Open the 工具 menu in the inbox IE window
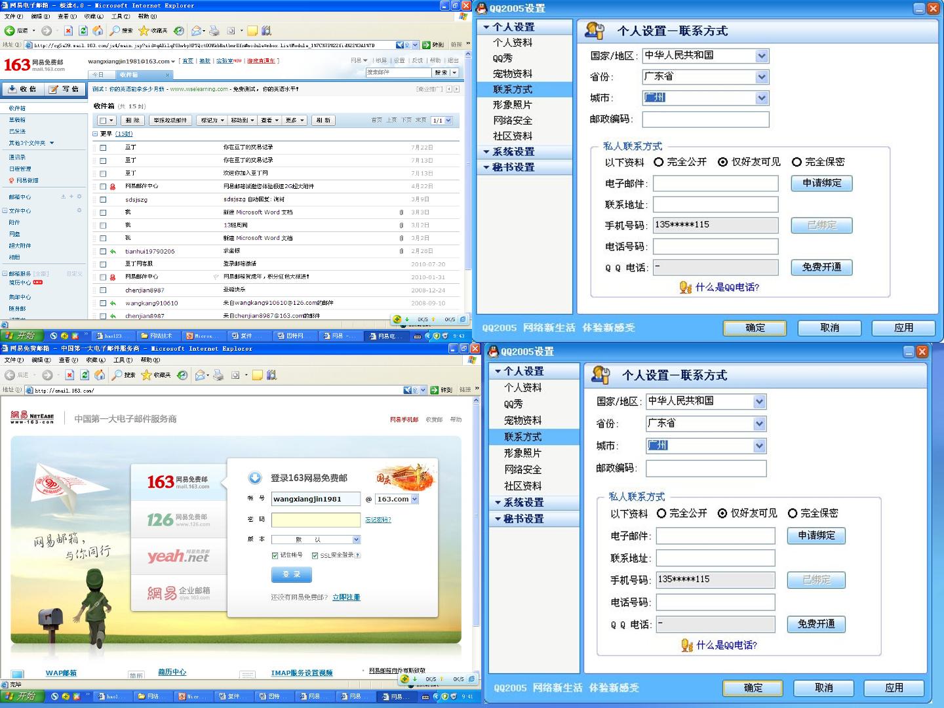The height and width of the screenshot is (708, 944). coord(121,16)
